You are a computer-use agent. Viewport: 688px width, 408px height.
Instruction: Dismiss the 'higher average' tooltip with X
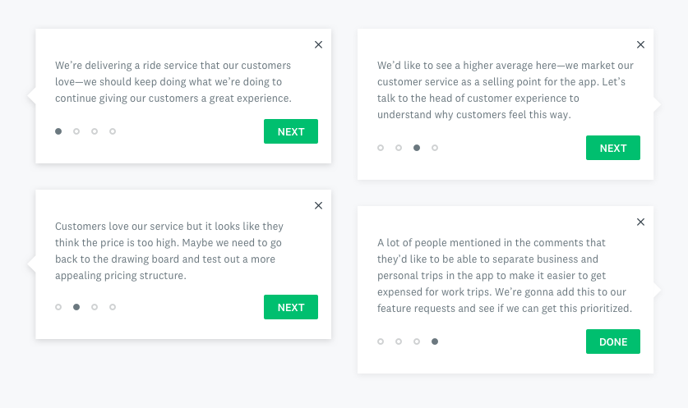coord(640,45)
